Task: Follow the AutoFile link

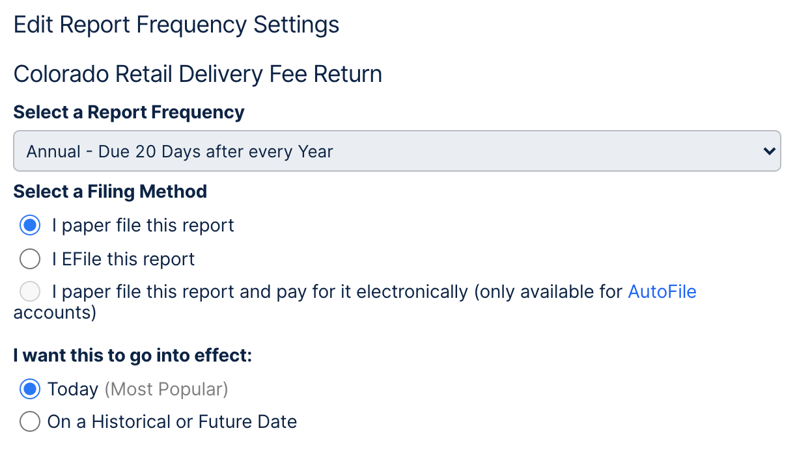Action: click(x=662, y=292)
